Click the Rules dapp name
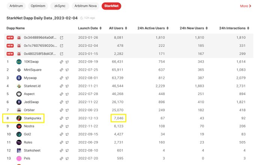 point(28,142)
